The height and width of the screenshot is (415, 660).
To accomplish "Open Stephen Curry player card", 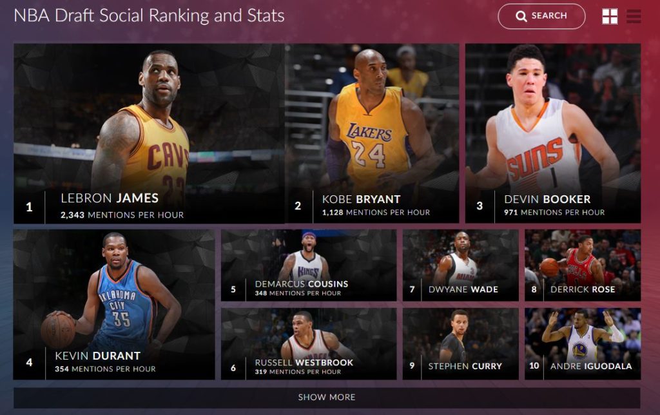I will click(460, 344).
